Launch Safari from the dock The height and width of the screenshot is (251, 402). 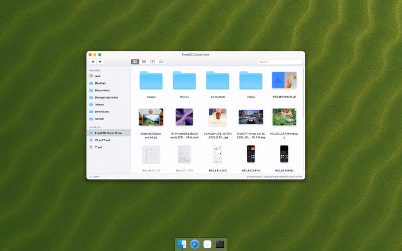195,244
